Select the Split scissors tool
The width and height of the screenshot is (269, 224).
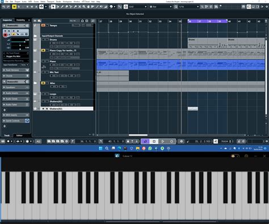(71, 7)
